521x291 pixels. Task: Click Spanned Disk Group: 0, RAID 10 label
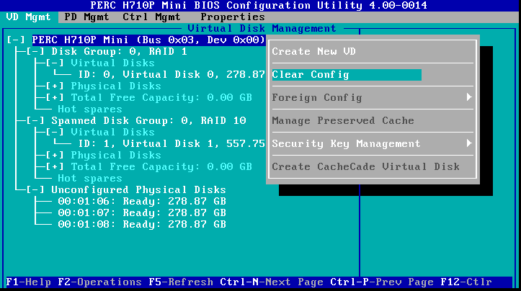(x=148, y=121)
